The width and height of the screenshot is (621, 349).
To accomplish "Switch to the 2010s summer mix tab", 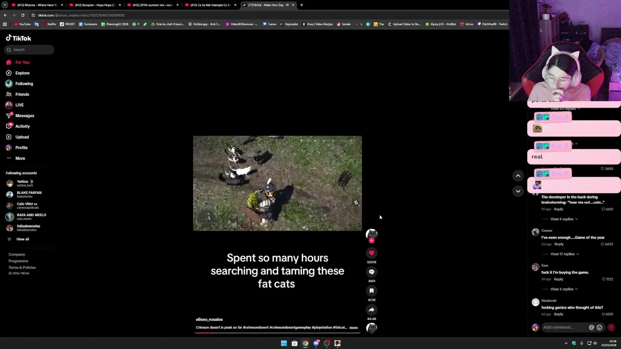I will (152, 5).
